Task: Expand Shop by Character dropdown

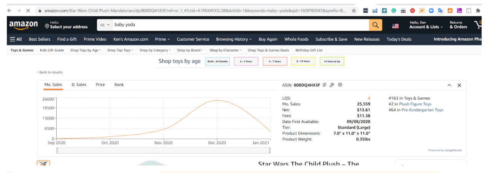Action: tap(226, 50)
